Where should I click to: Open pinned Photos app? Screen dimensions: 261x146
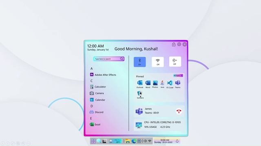coord(155,84)
